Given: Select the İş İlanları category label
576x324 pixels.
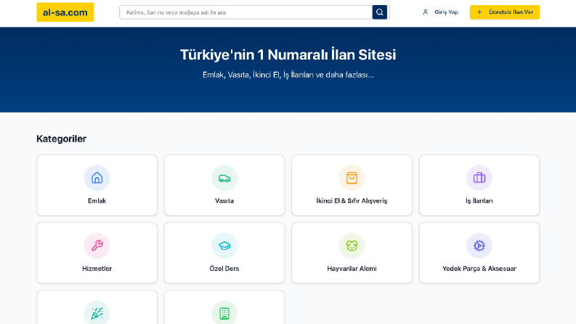Looking at the screenshot, I should (x=479, y=201).
